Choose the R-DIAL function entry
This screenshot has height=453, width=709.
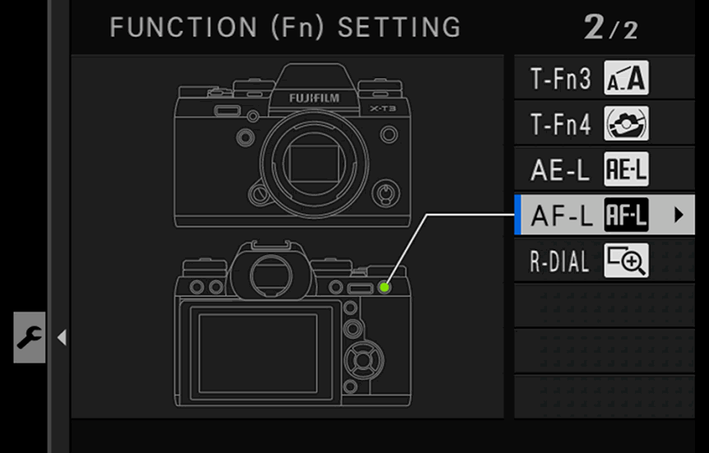[605, 261]
